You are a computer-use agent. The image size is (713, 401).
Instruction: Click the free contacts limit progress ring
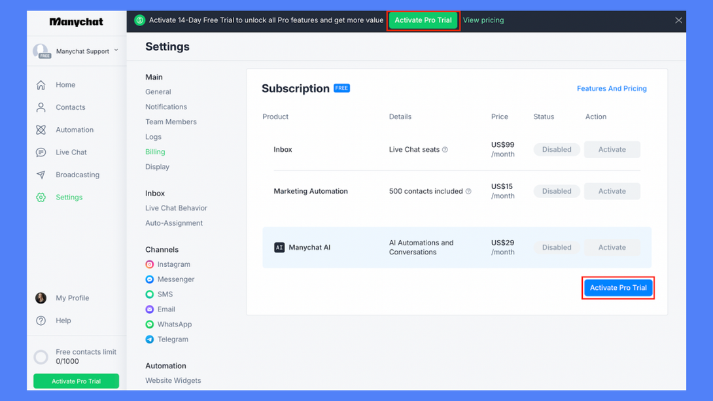click(x=41, y=357)
